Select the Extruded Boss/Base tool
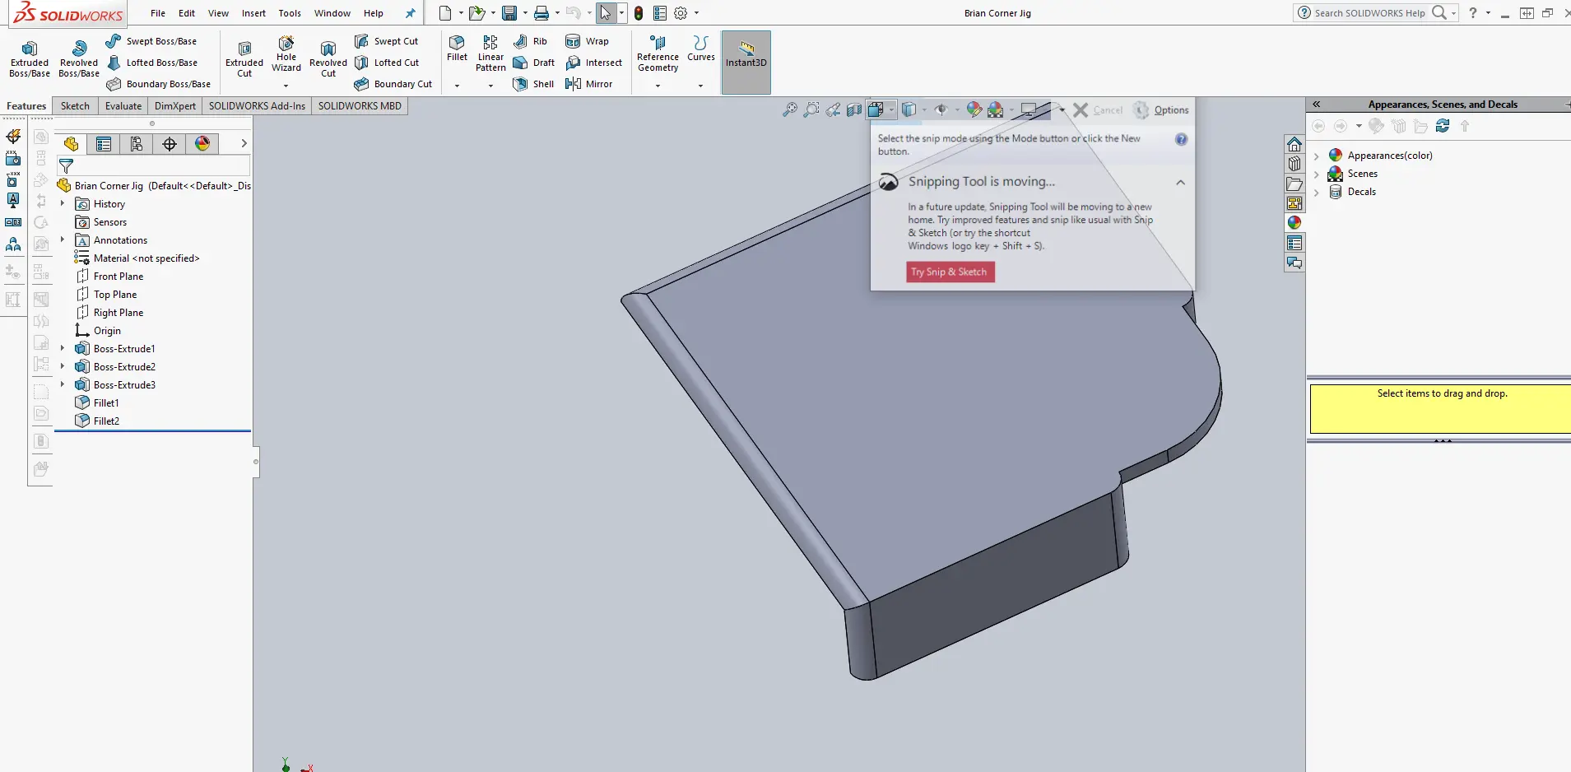The height and width of the screenshot is (772, 1571). (x=30, y=59)
